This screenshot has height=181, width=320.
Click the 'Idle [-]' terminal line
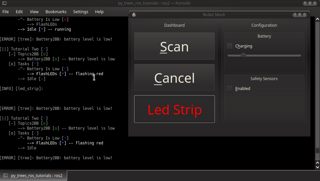coord(32,79)
